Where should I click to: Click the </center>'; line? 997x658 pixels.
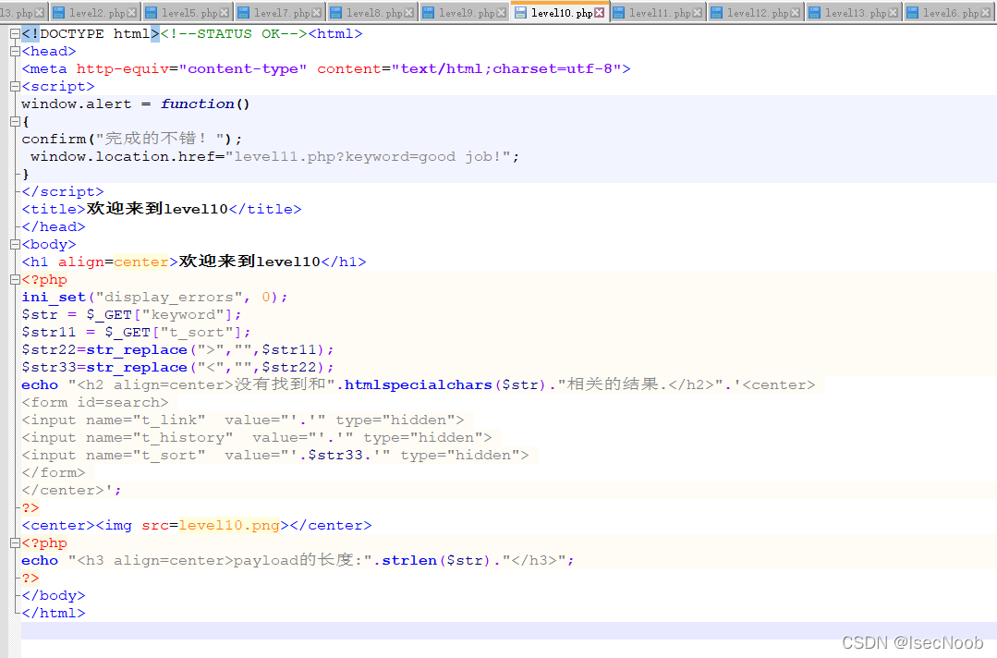71,490
